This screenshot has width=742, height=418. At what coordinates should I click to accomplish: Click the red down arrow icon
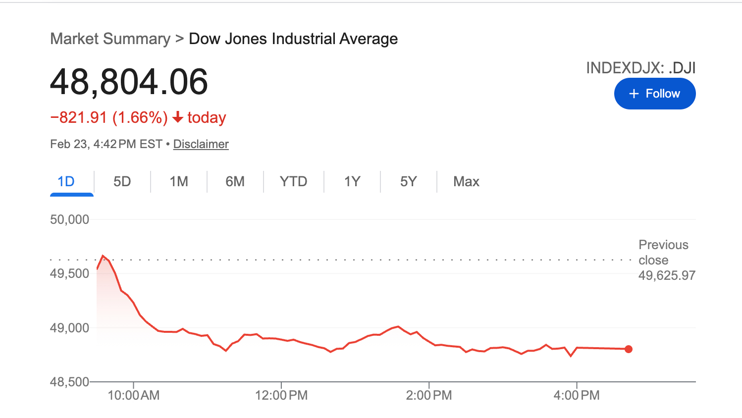click(x=178, y=117)
